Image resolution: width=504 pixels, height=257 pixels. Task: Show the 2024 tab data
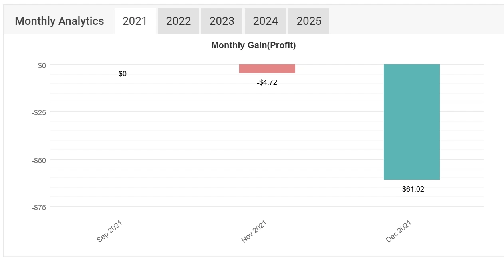(x=266, y=21)
